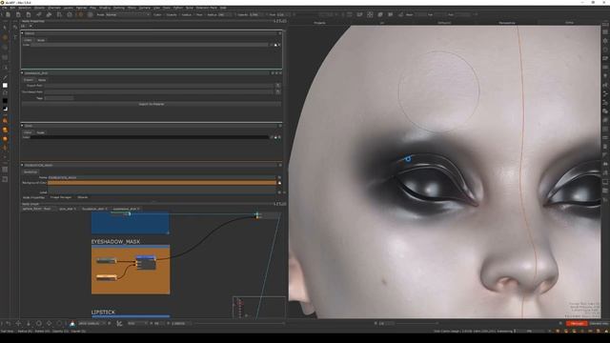The width and height of the screenshot is (610, 343).
Task: Click the black background color swatch
Action: click(5, 101)
